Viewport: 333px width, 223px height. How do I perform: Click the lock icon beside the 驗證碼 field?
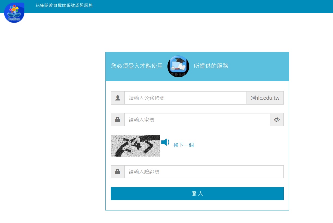118,172
